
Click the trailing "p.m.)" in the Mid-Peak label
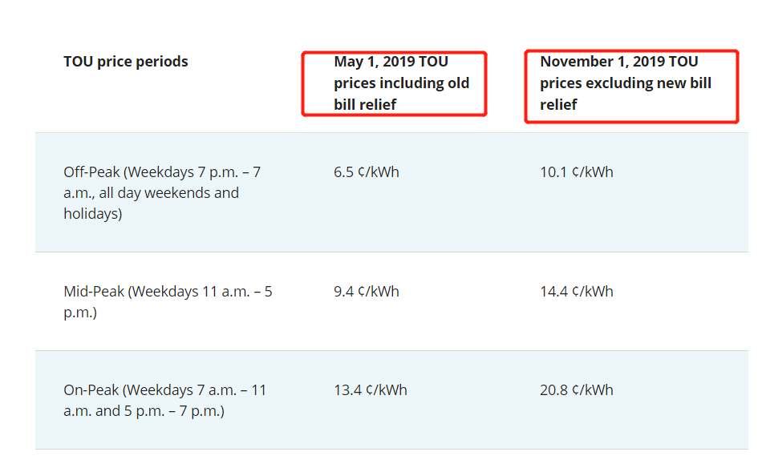(x=80, y=313)
